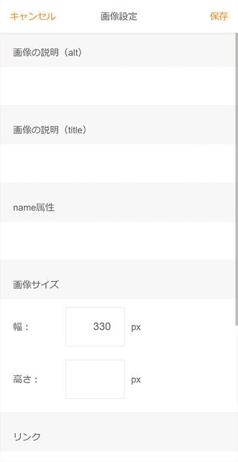Click the 画像の説明（alt） section label
The width and height of the screenshot is (238, 462).
coord(47,52)
